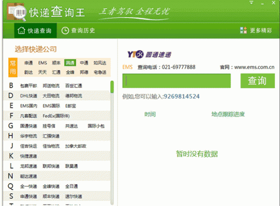Select 中通 in common couriers
The width and height of the screenshot is (280, 206).
click(84, 63)
